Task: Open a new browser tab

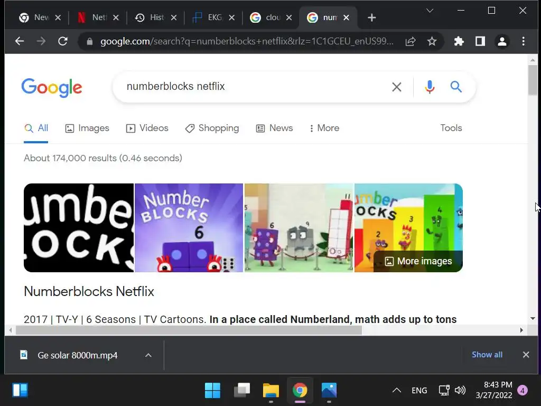Action: tap(371, 17)
